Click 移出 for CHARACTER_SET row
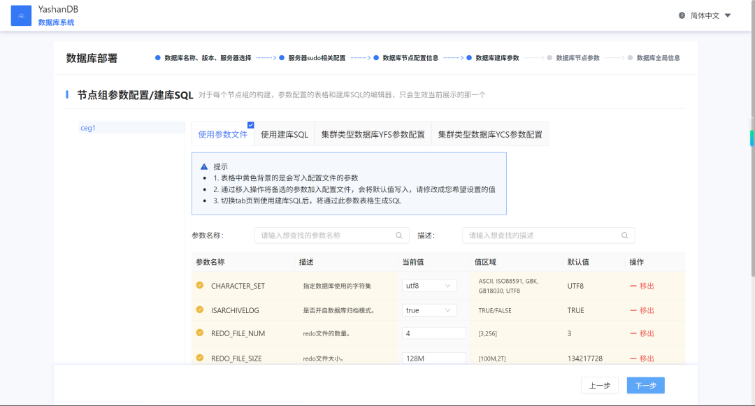The height and width of the screenshot is (406, 755). click(x=642, y=286)
